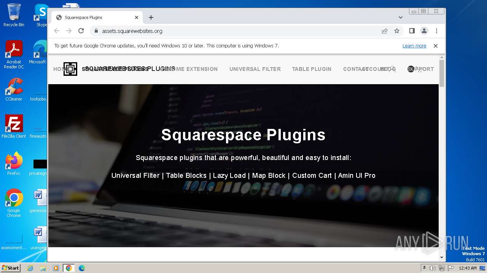Open tab search dropdown

pos(401,17)
